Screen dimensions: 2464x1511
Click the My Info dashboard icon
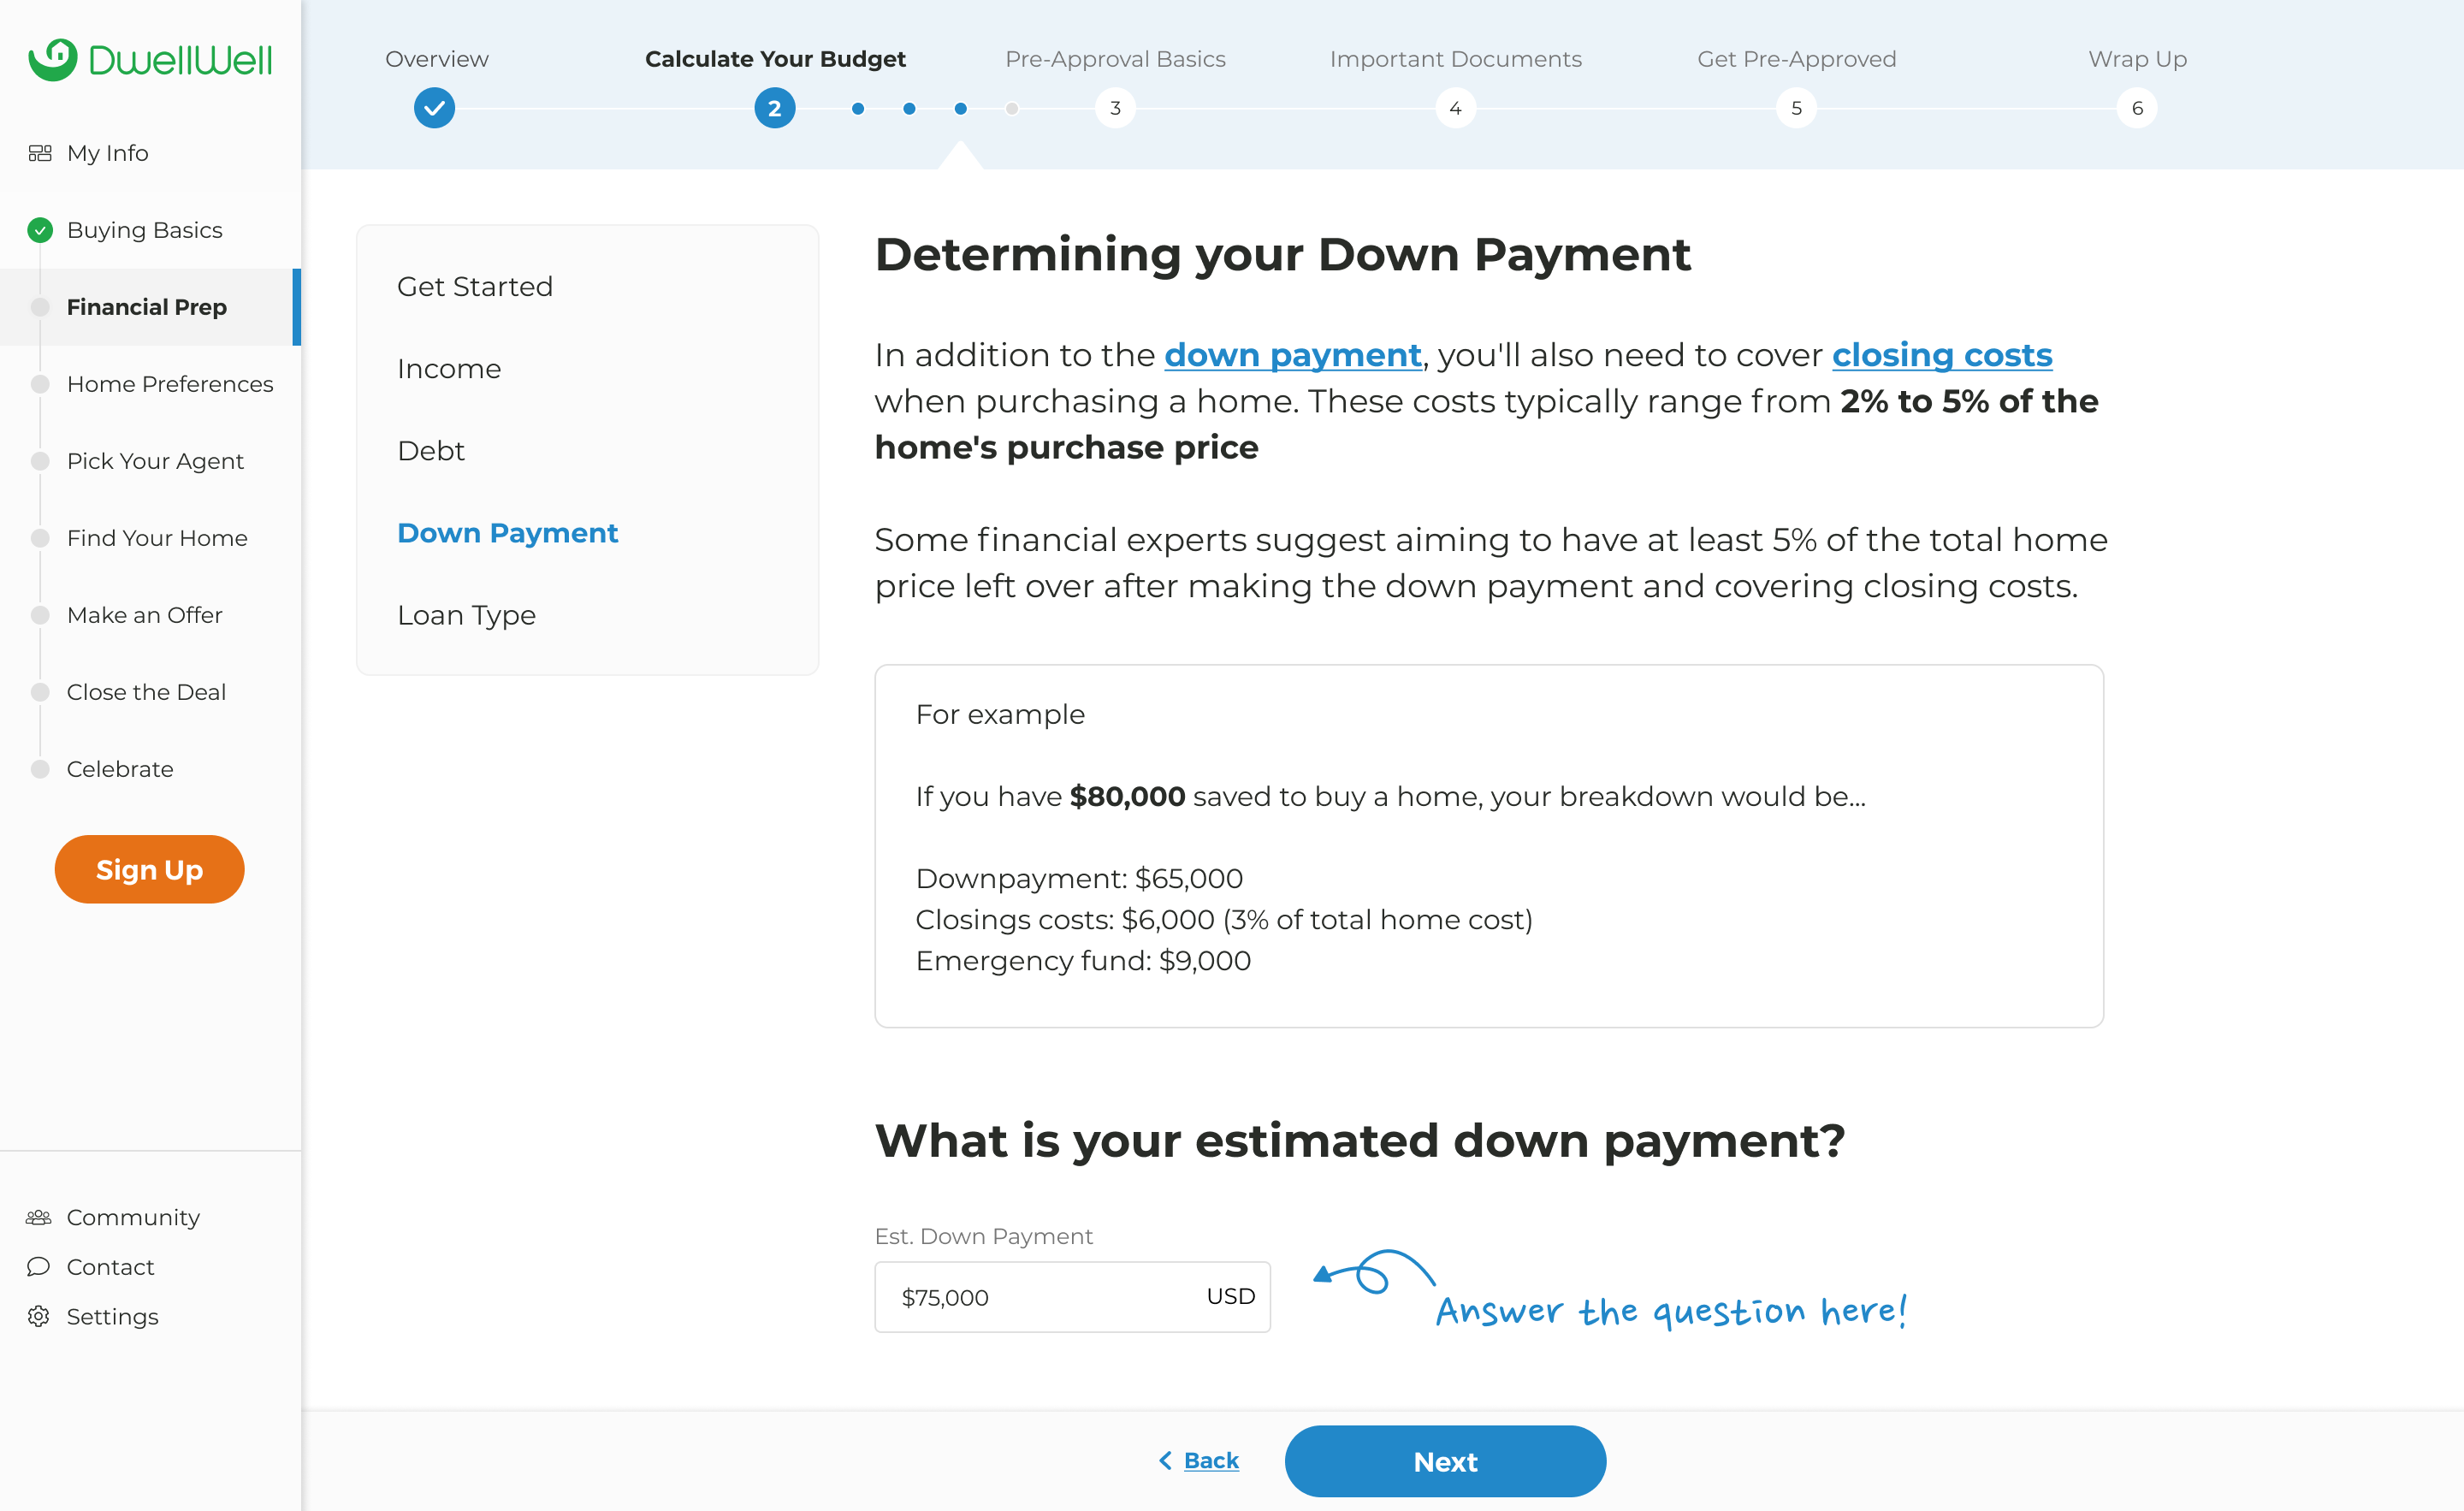(40, 153)
